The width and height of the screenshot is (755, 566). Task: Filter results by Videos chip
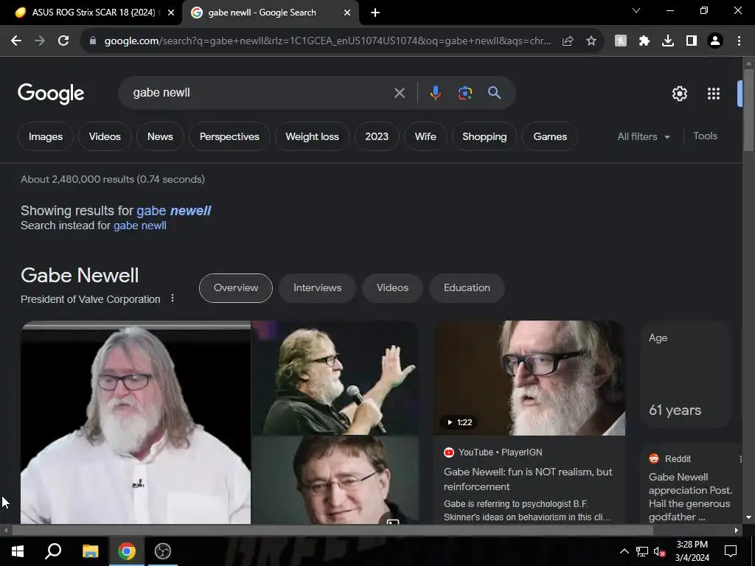[x=105, y=136]
